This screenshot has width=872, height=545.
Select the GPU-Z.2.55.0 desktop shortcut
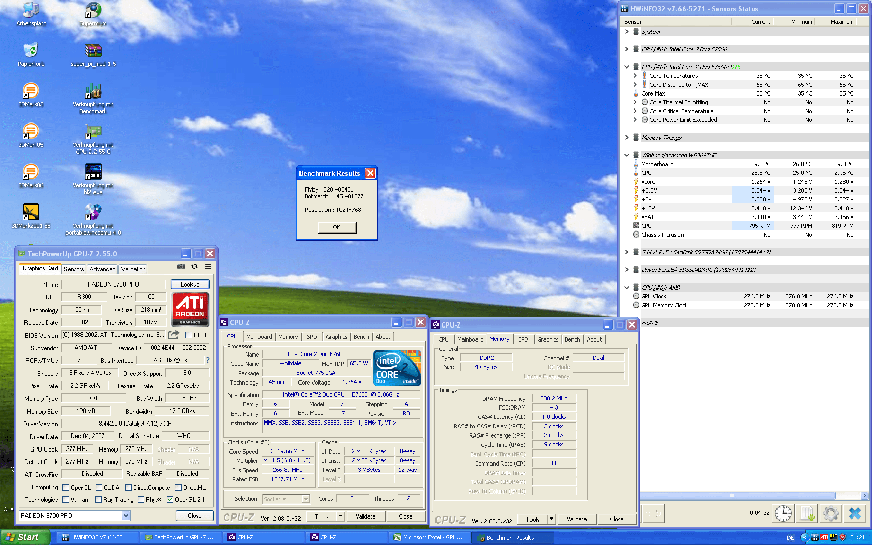pyautogui.click(x=93, y=139)
